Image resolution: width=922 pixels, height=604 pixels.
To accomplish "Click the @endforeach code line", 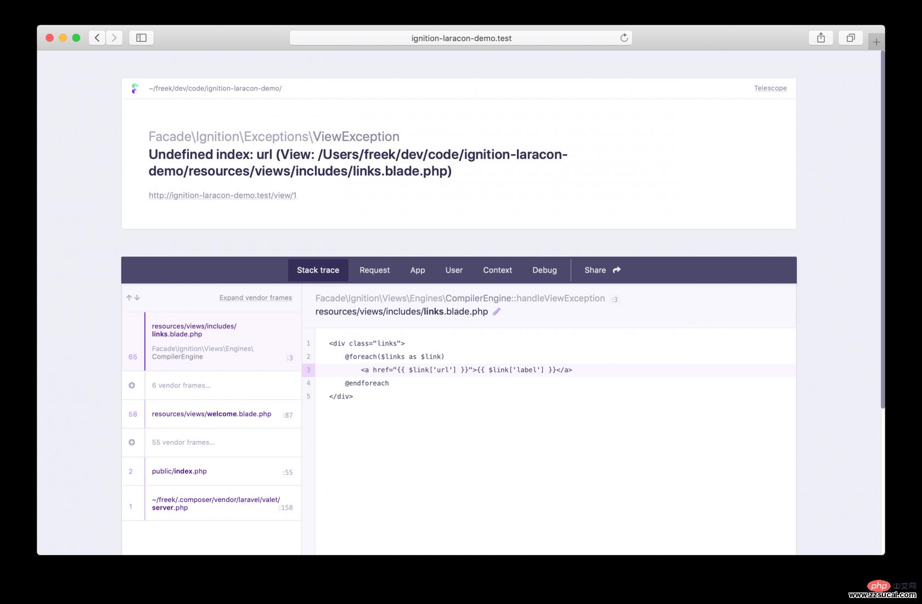I will pyautogui.click(x=367, y=383).
